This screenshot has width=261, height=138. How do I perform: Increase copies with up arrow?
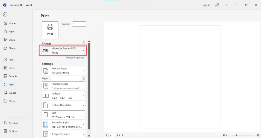pos(84,23)
